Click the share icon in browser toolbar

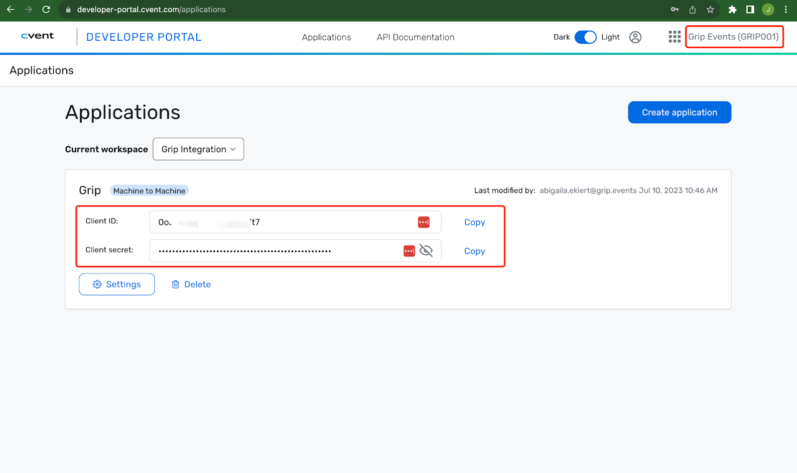coord(692,9)
